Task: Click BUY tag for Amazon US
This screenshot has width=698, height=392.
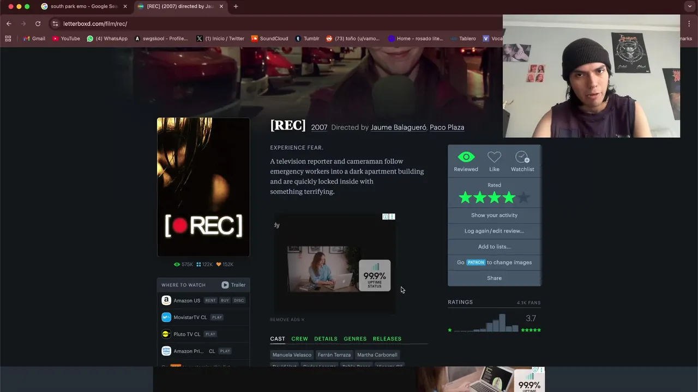Action: pos(225,301)
